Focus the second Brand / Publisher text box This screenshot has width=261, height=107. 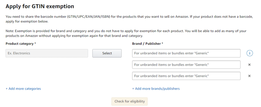(x=186, y=65)
